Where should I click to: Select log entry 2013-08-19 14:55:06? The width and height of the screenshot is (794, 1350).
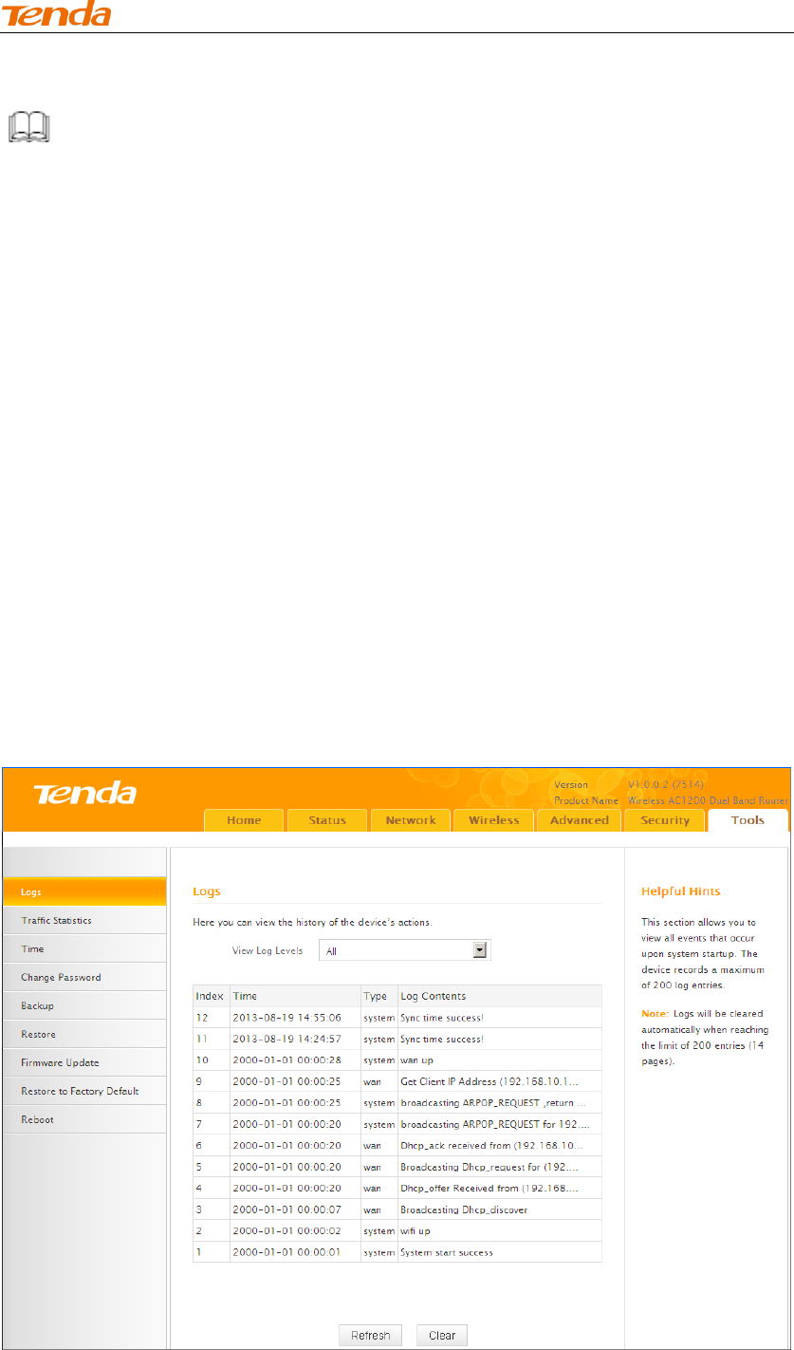tap(397, 1017)
